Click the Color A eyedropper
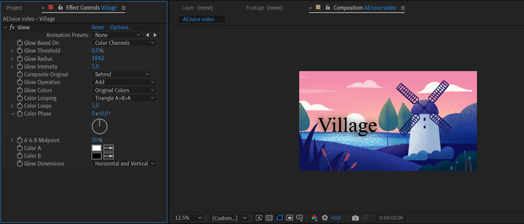 tap(109, 148)
